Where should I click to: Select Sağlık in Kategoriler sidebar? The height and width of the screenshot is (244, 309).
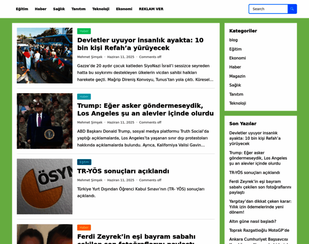[235, 85]
